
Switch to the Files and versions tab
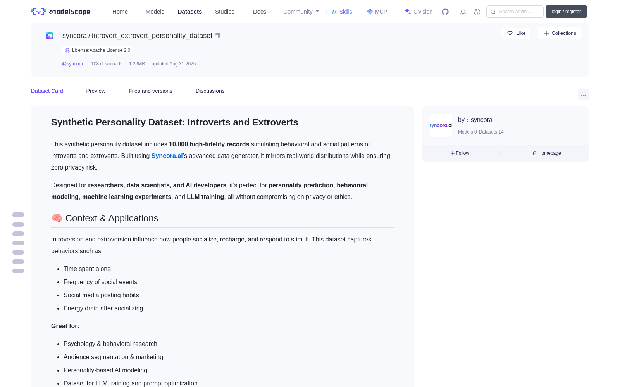pos(150,91)
